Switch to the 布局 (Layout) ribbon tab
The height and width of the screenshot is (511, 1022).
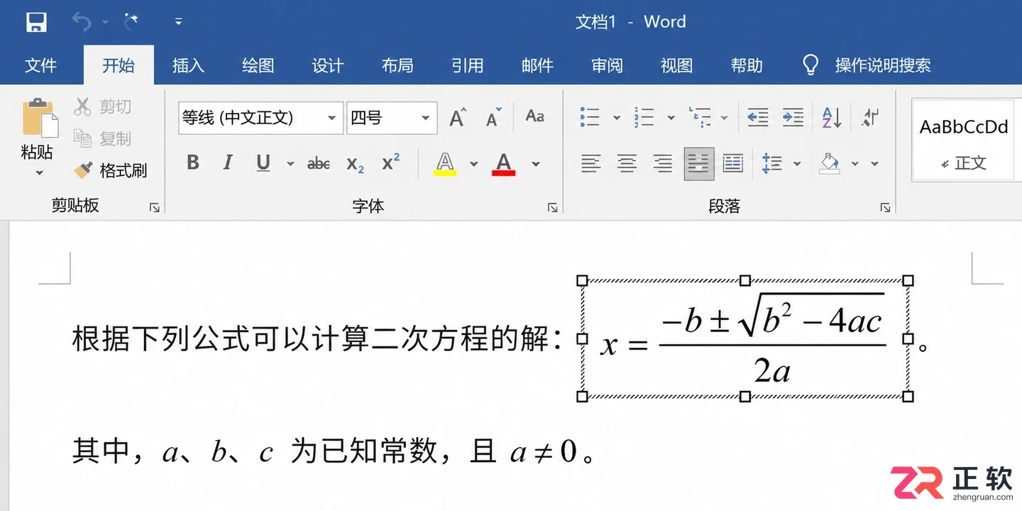point(397,66)
